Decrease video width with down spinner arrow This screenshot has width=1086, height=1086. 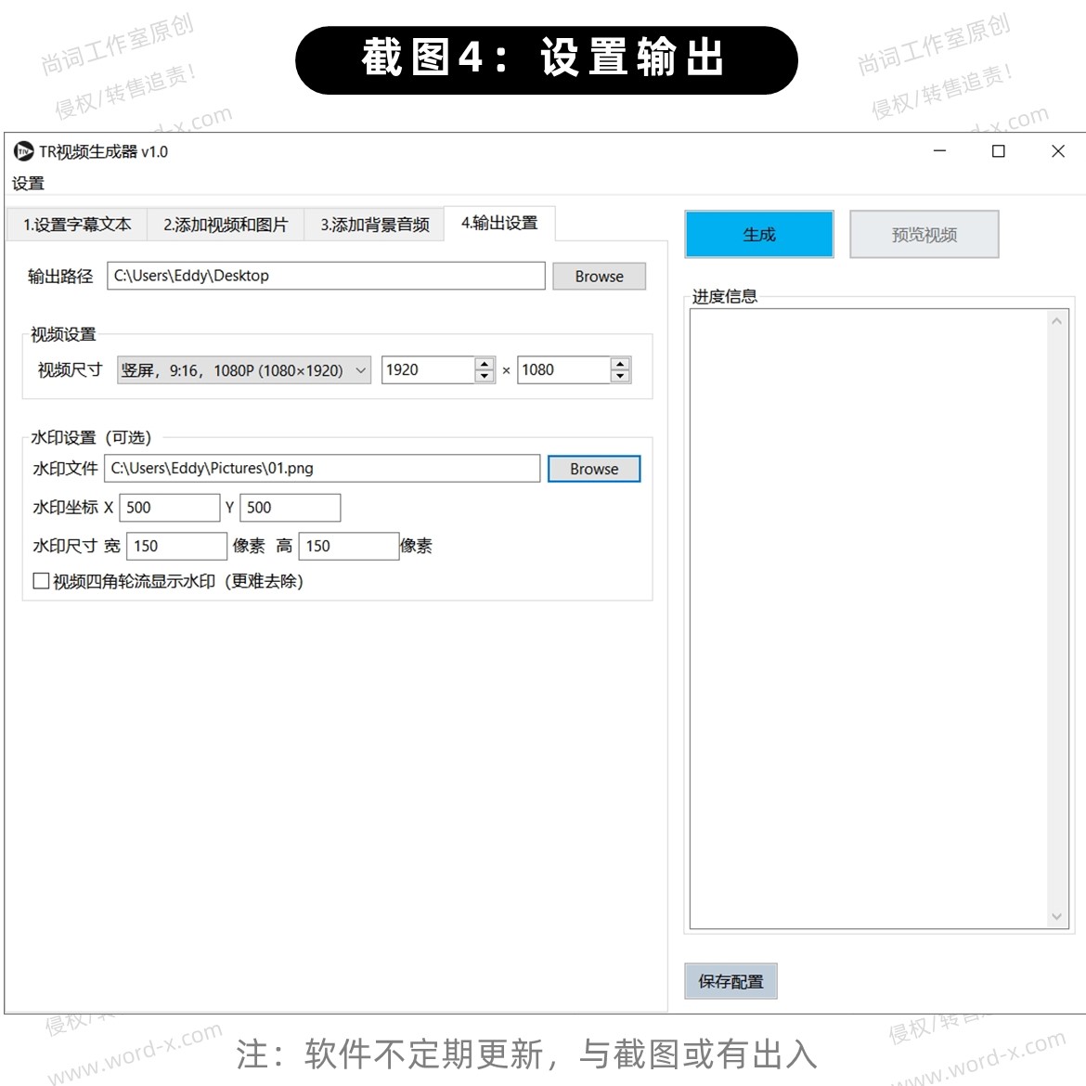[x=485, y=376]
